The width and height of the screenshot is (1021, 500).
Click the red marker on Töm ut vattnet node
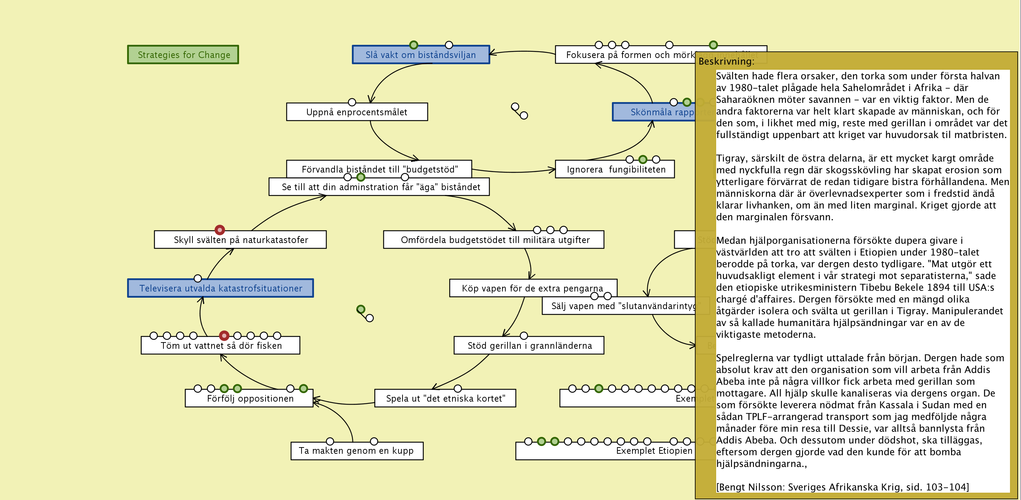[x=224, y=336]
